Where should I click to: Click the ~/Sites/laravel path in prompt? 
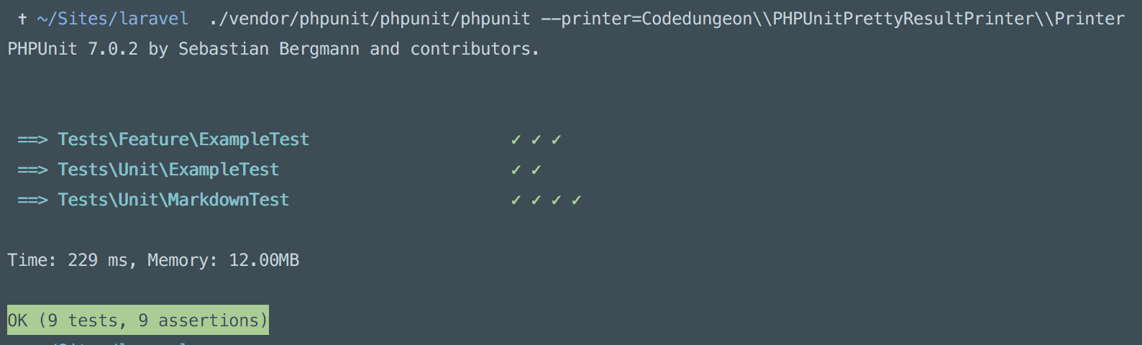tap(113, 19)
